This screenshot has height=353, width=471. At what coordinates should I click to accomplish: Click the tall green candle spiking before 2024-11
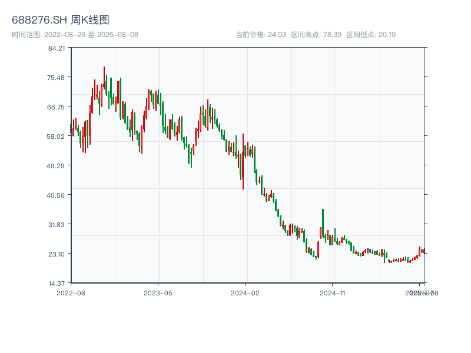pyautogui.click(x=323, y=224)
